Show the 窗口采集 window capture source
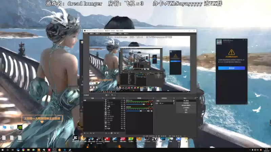 coord(122,121)
